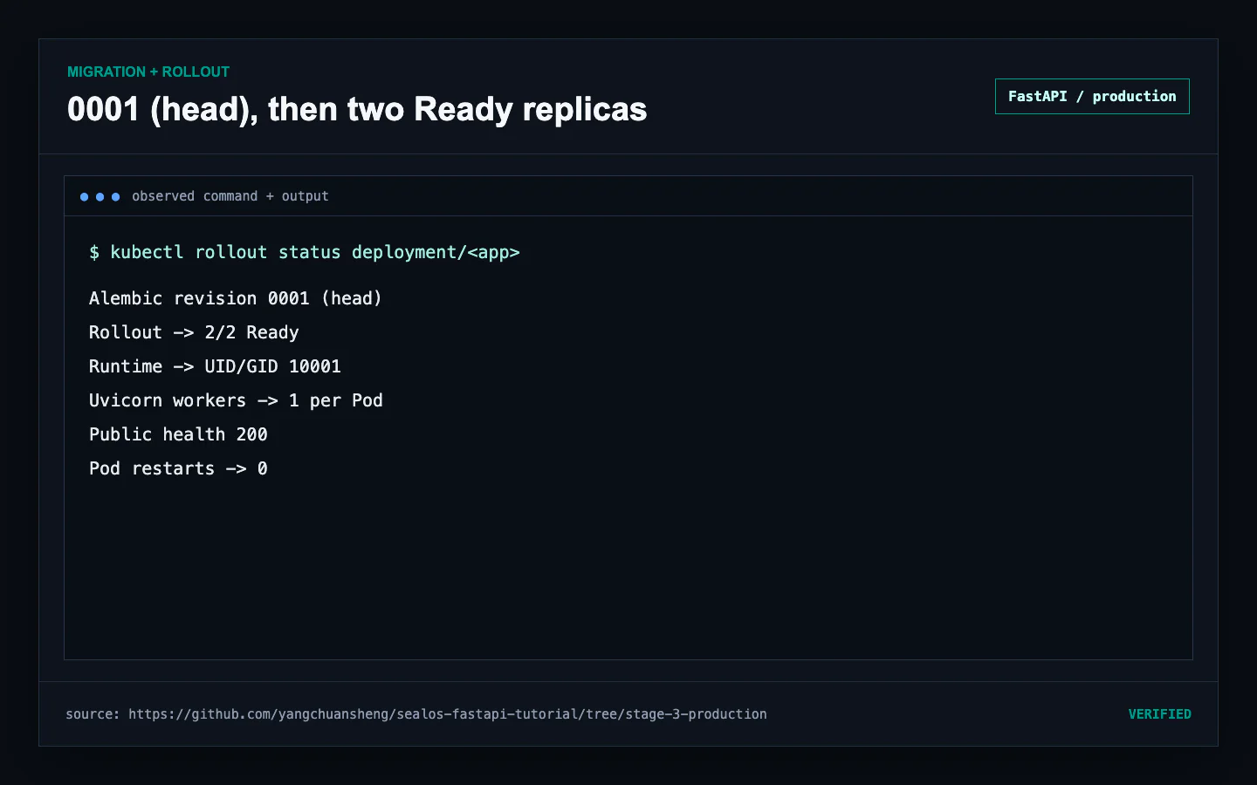Click the FastAPI / production badge
Viewport: 1257px width, 785px height.
point(1092,97)
